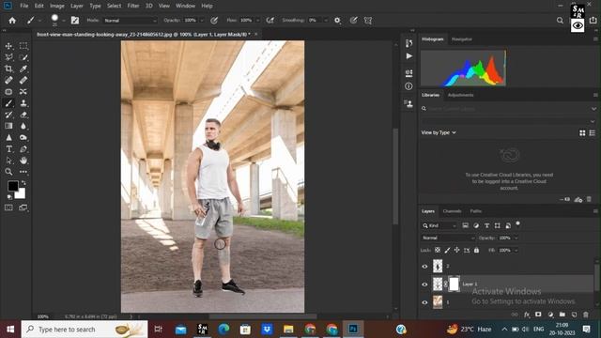
Task: Click the foreground color swatch
Action: tap(12, 186)
